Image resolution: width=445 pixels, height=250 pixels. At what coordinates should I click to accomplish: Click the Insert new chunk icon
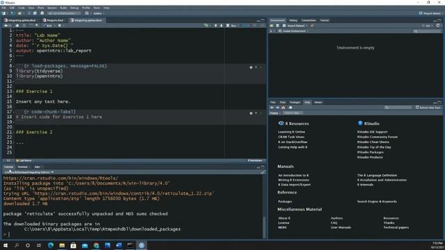point(207,26)
